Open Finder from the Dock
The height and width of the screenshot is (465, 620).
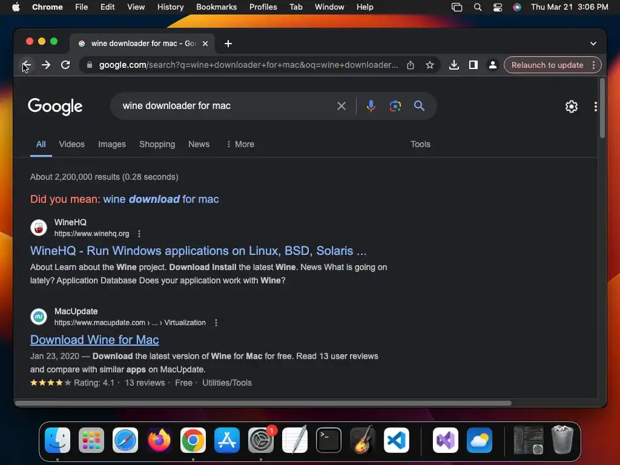(58, 440)
